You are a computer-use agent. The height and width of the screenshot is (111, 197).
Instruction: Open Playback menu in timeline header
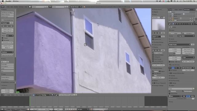(x=23, y=109)
